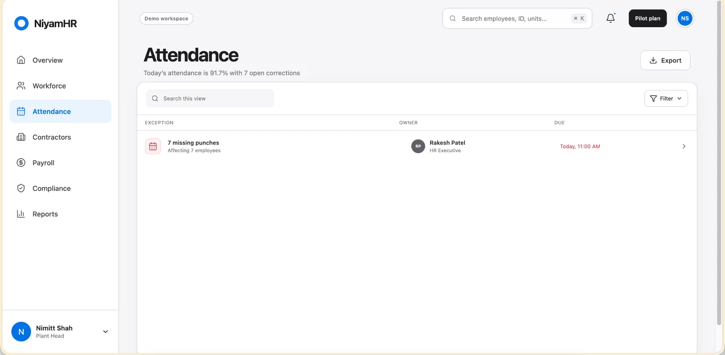Click the NiyamHR logo icon
This screenshot has width=725, height=355.
[21, 23]
